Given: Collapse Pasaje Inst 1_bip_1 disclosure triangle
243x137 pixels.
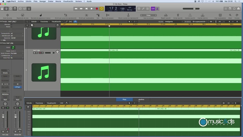Looking at the screenshot, I should pyautogui.click(x=1, y=21).
